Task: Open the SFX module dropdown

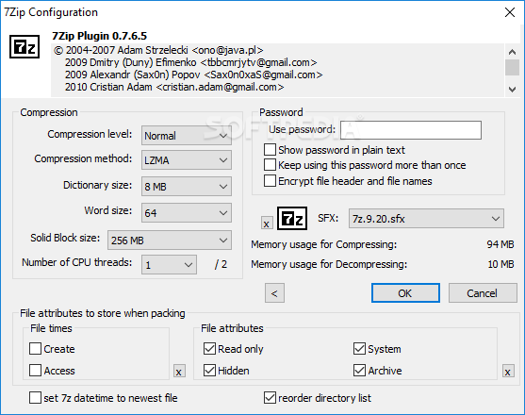Action: (426, 219)
